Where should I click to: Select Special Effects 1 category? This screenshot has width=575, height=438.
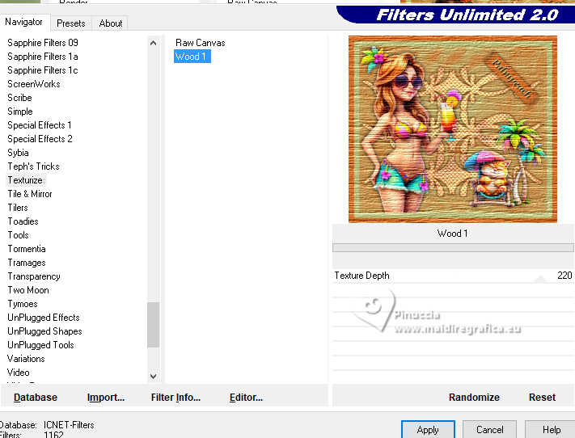(x=40, y=125)
